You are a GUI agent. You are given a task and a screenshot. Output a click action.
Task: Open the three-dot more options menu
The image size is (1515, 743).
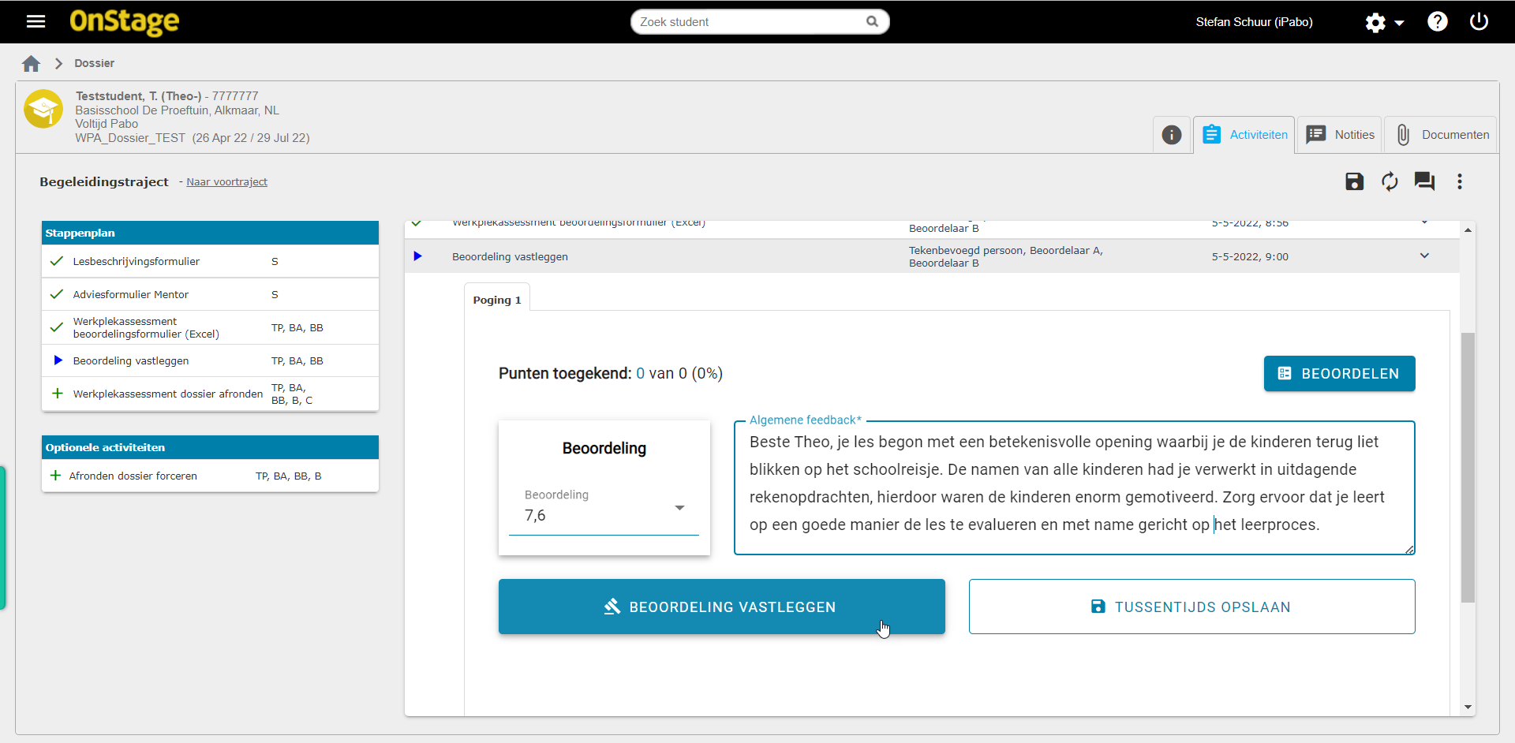tap(1460, 181)
